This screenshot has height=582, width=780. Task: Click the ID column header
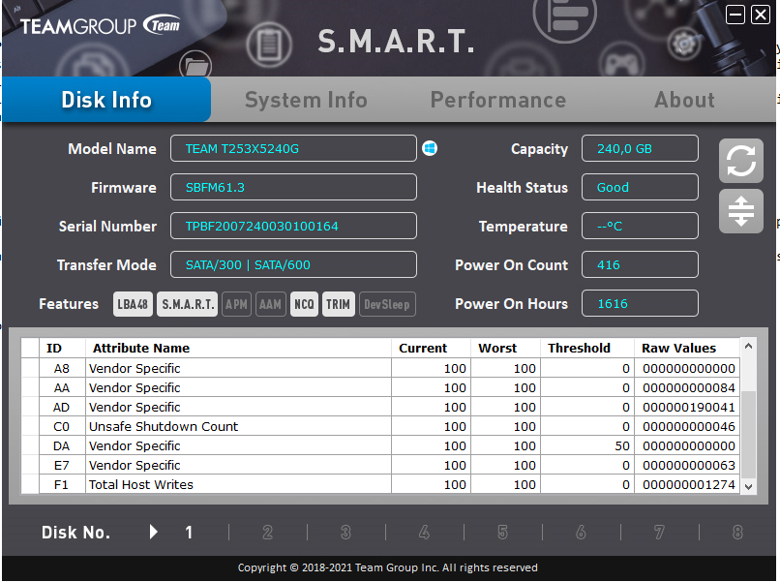point(62,348)
